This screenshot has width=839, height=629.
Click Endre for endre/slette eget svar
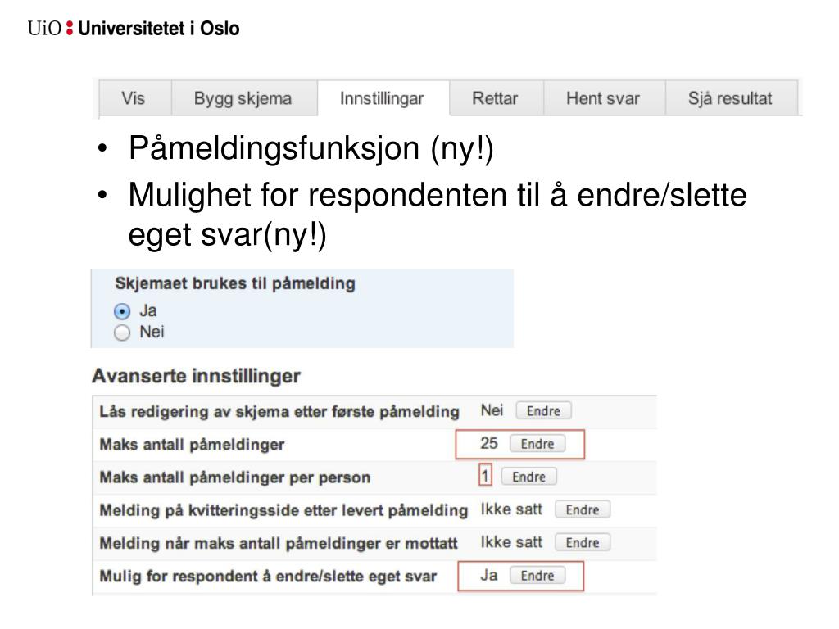point(537,576)
